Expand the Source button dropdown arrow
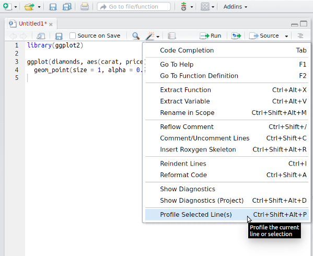 point(286,36)
